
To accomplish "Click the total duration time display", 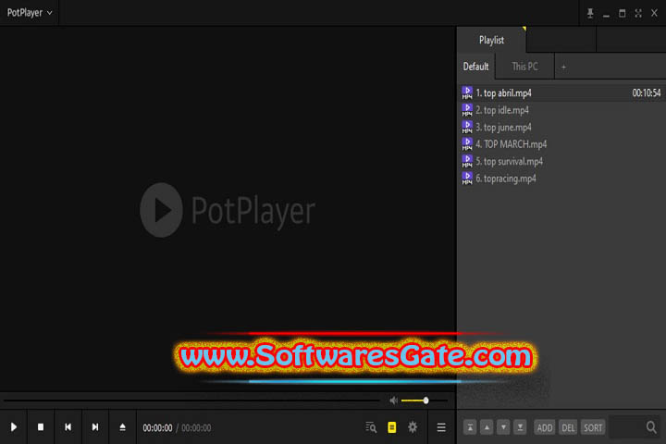I will tap(196, 428).
